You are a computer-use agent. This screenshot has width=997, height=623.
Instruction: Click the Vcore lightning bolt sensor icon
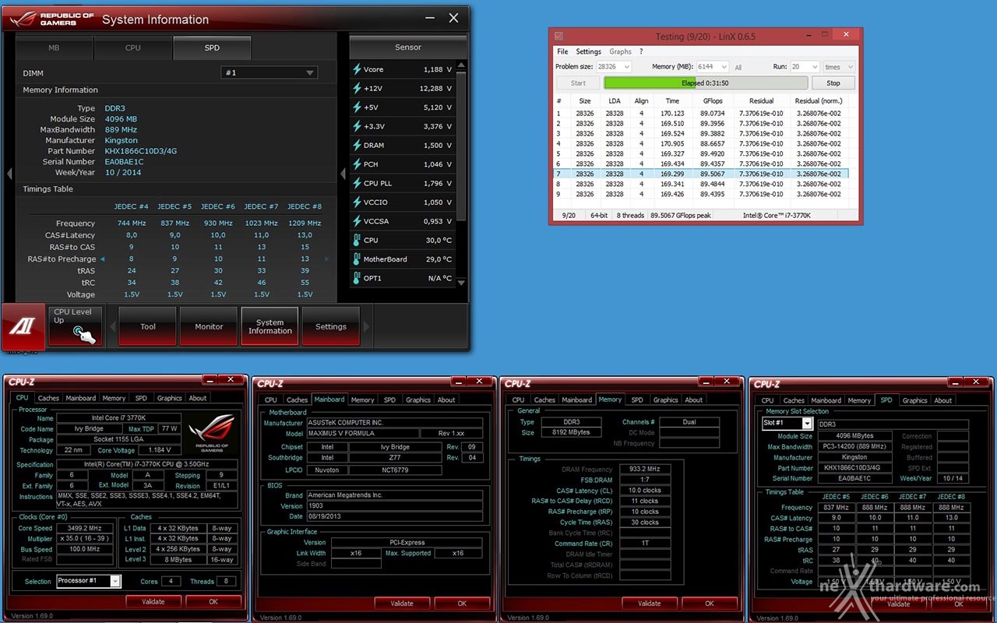coord(357,69)
